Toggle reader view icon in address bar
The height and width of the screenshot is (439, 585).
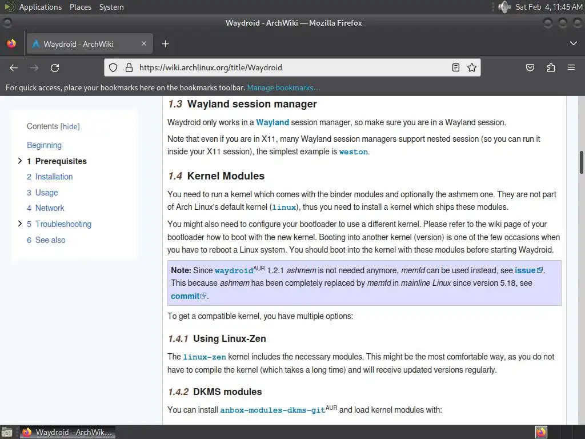[x=455, y=67]
